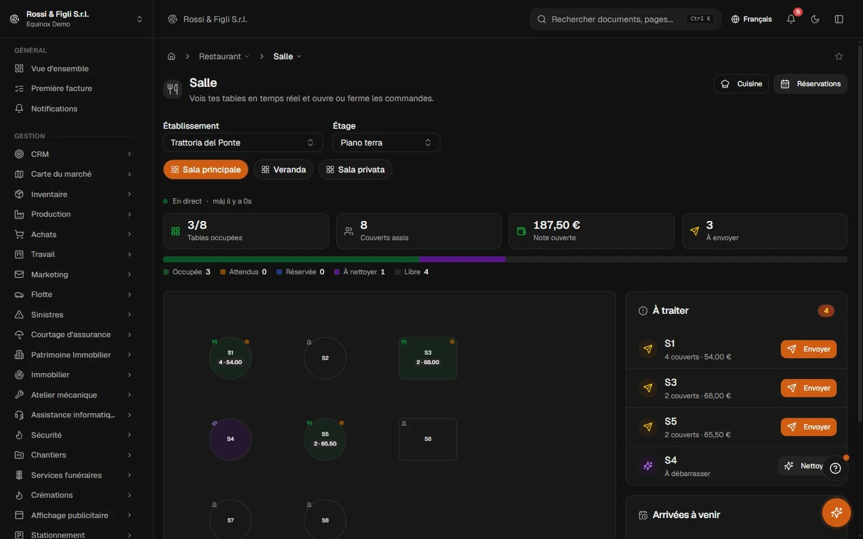Open the company switcher Rossi & Figli
Screen dimensions: 863x539
pyautogui.click(x=76, y=19)
